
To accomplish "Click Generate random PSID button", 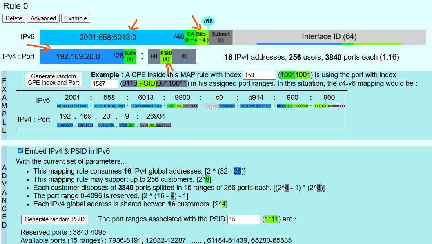I will click(x=54, y=219).
